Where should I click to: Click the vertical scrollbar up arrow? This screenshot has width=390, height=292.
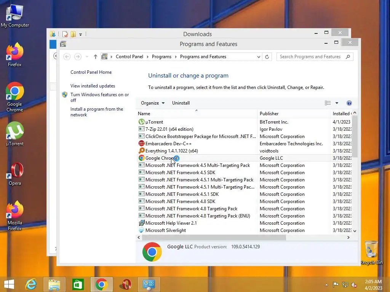click(355, 113)
